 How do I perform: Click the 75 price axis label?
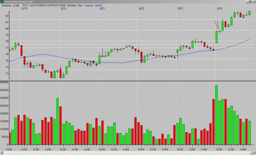[7, 61]
